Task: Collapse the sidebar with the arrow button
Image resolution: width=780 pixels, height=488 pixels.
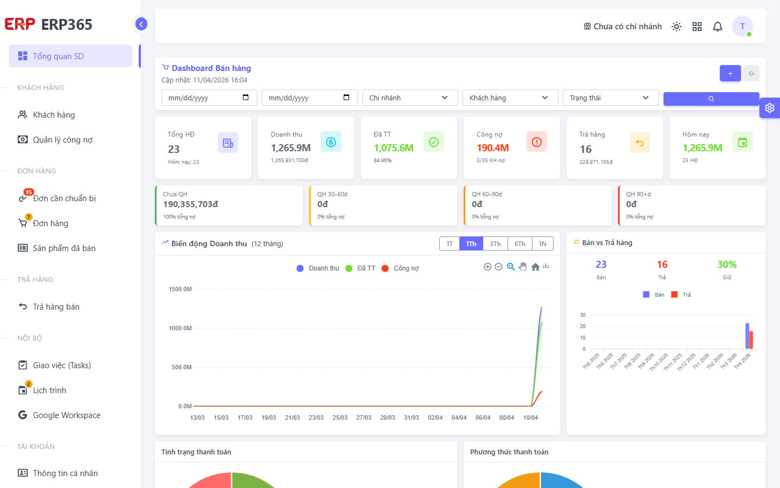Action: tap(141, 24)
